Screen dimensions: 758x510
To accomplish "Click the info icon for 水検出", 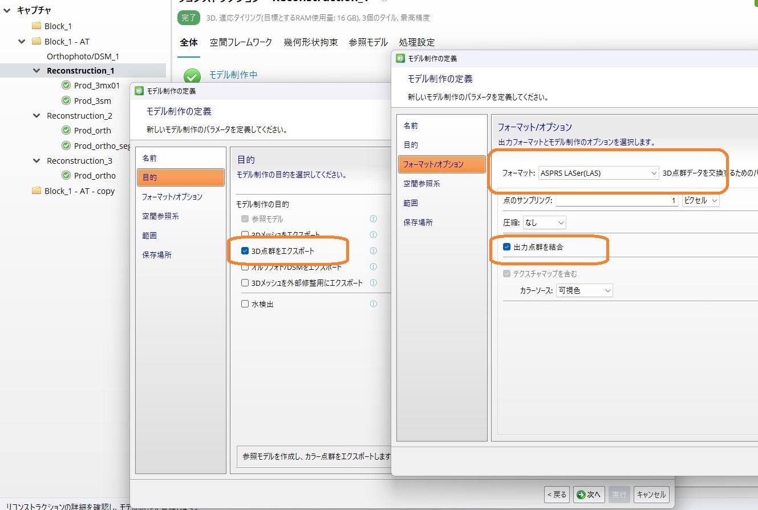I will 374,304.
